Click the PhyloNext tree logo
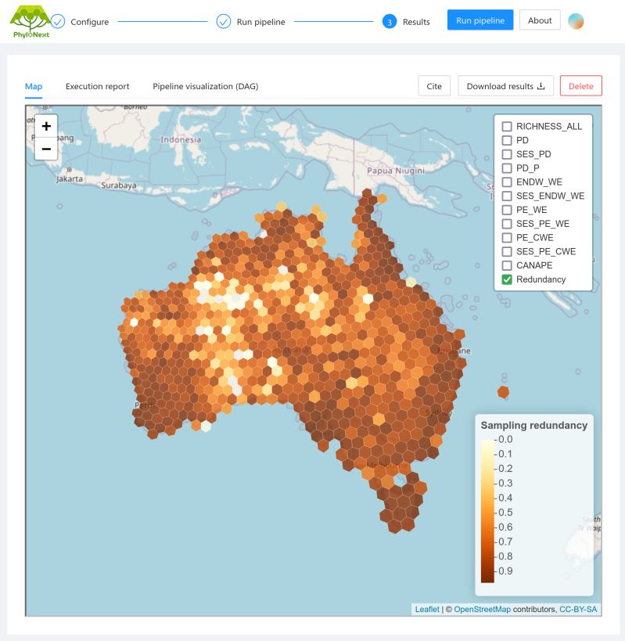625x641 pixels. pyautogui.click(x=31, y=22)
